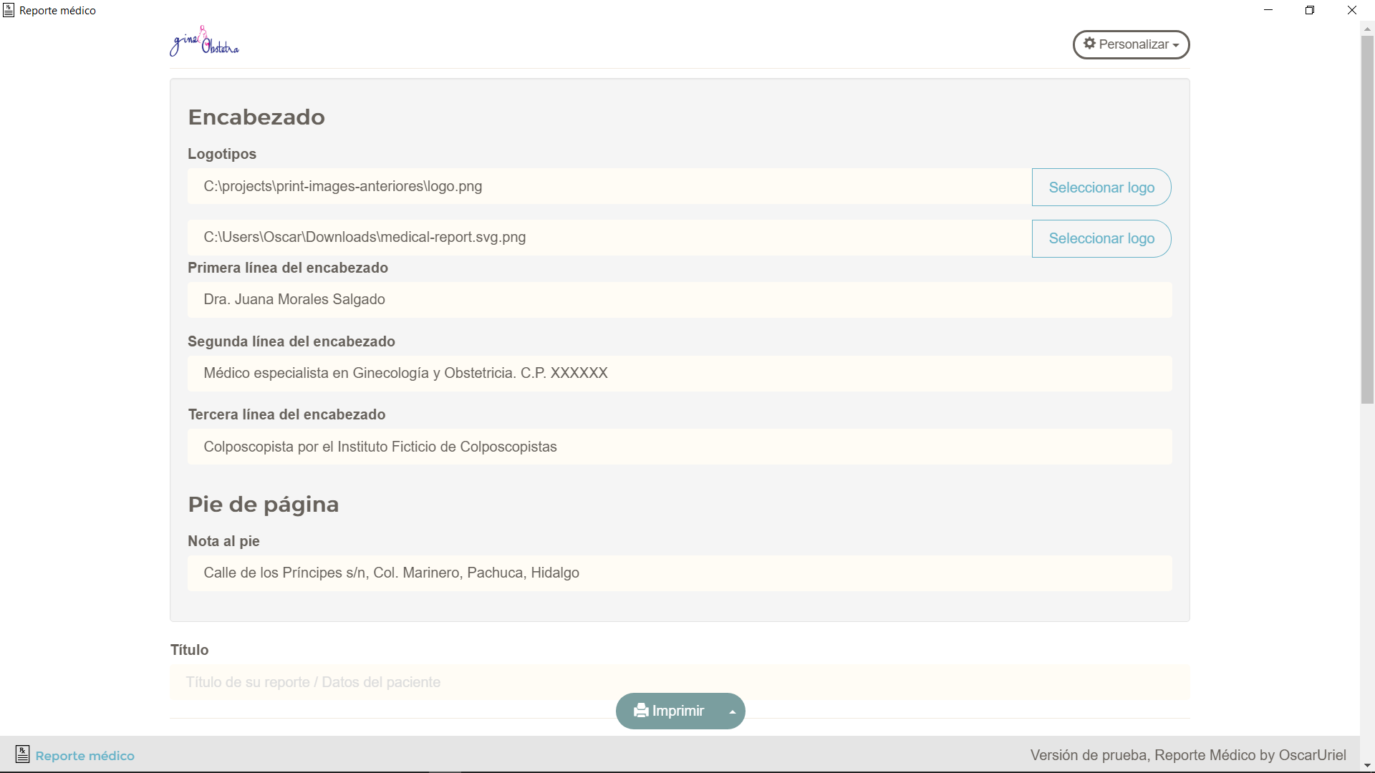Expand the Imprimir options caret
Screen dimensions: 1375x773
click(x=732, y=711)
